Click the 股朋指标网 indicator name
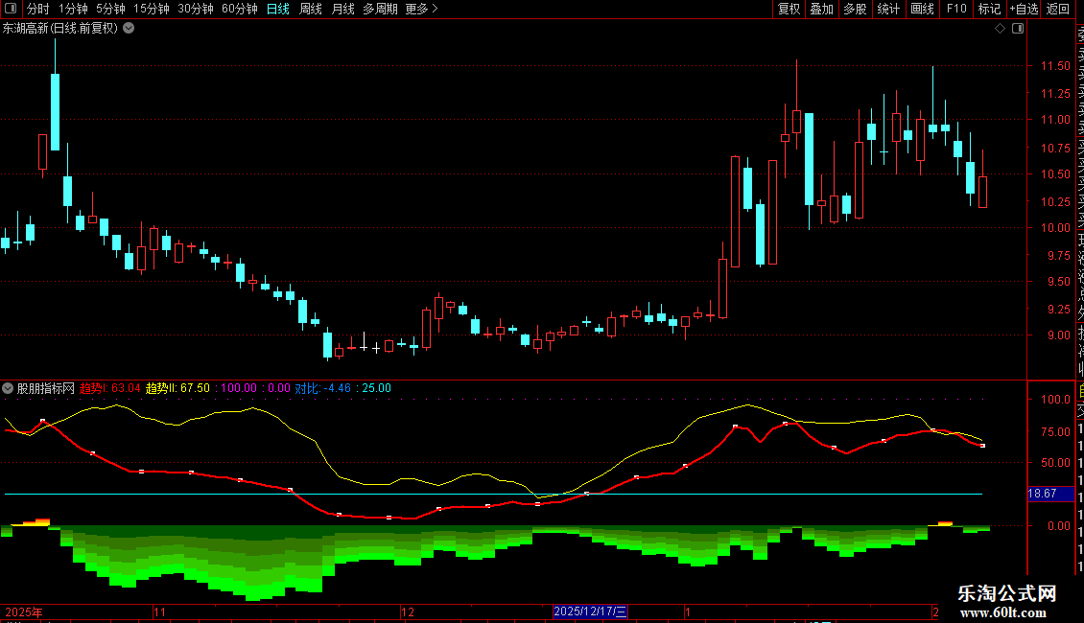 click(x=46, y=388)
